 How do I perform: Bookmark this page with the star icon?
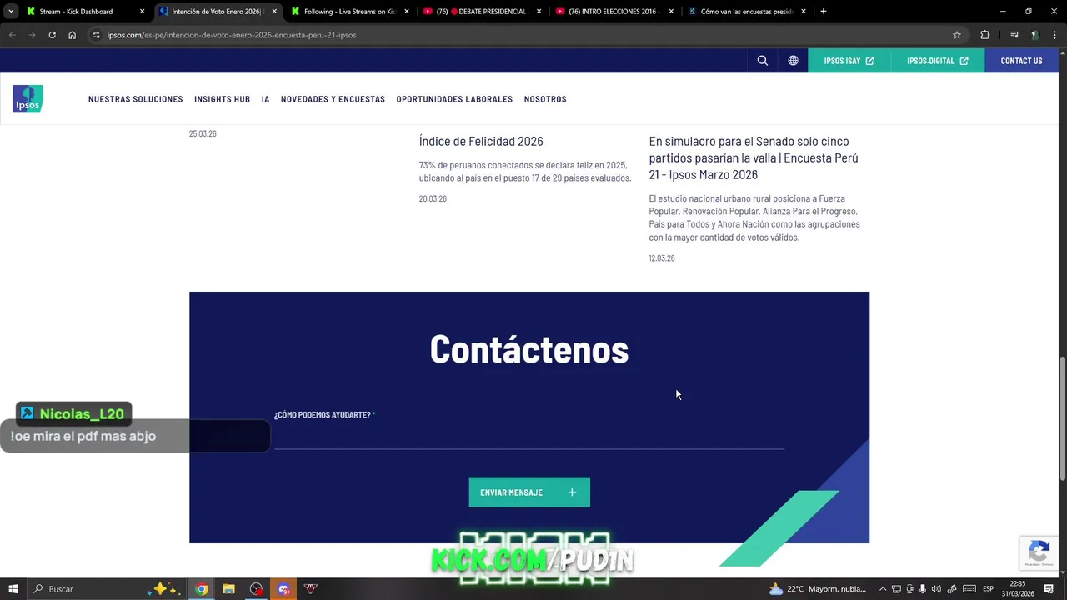pyautogui.click(x=957, y=35)
